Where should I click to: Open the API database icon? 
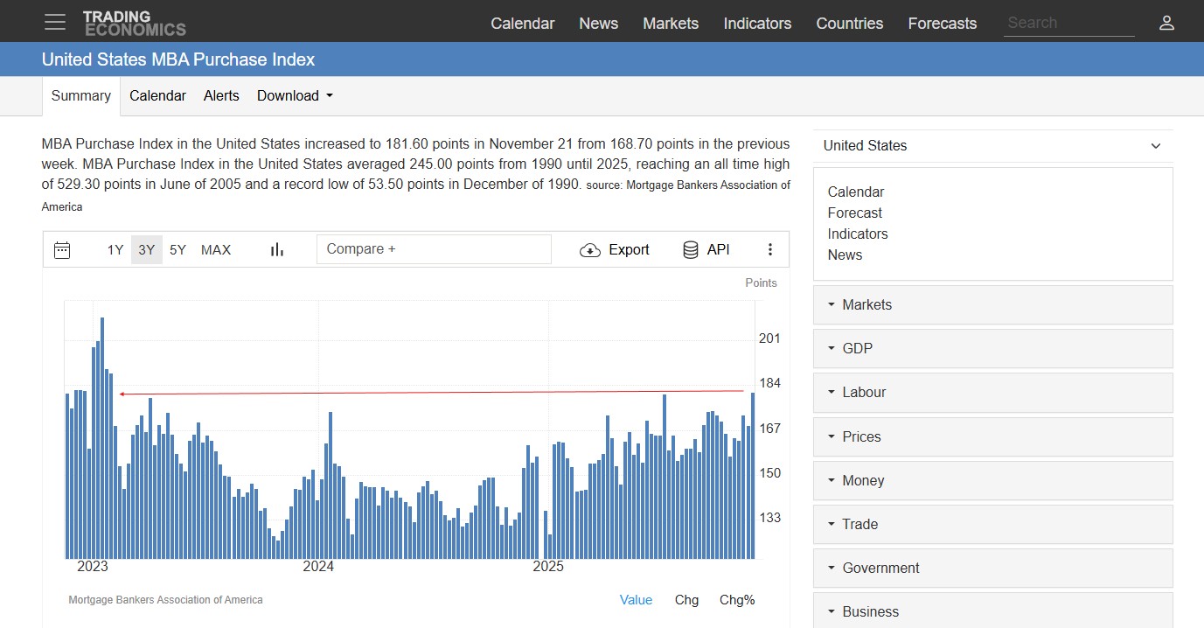691,250
